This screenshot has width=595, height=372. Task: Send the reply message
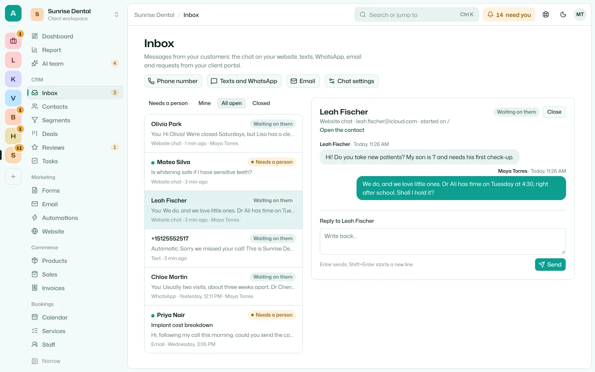coord(550,265)
